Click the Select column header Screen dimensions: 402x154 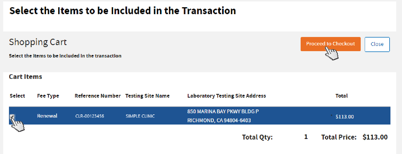(17, 96)
